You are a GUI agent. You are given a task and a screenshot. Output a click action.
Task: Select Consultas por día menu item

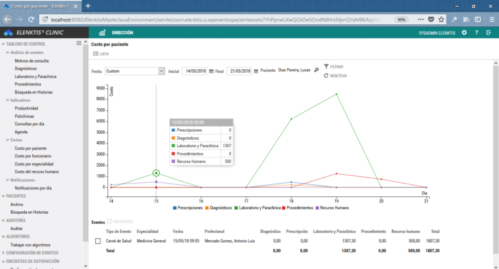coord(30,124)
